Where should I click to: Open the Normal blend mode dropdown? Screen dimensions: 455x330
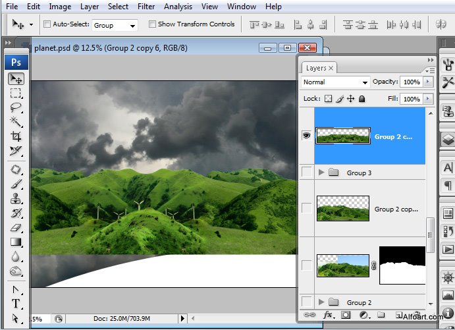pyautogui.click(x=335, y=82)
